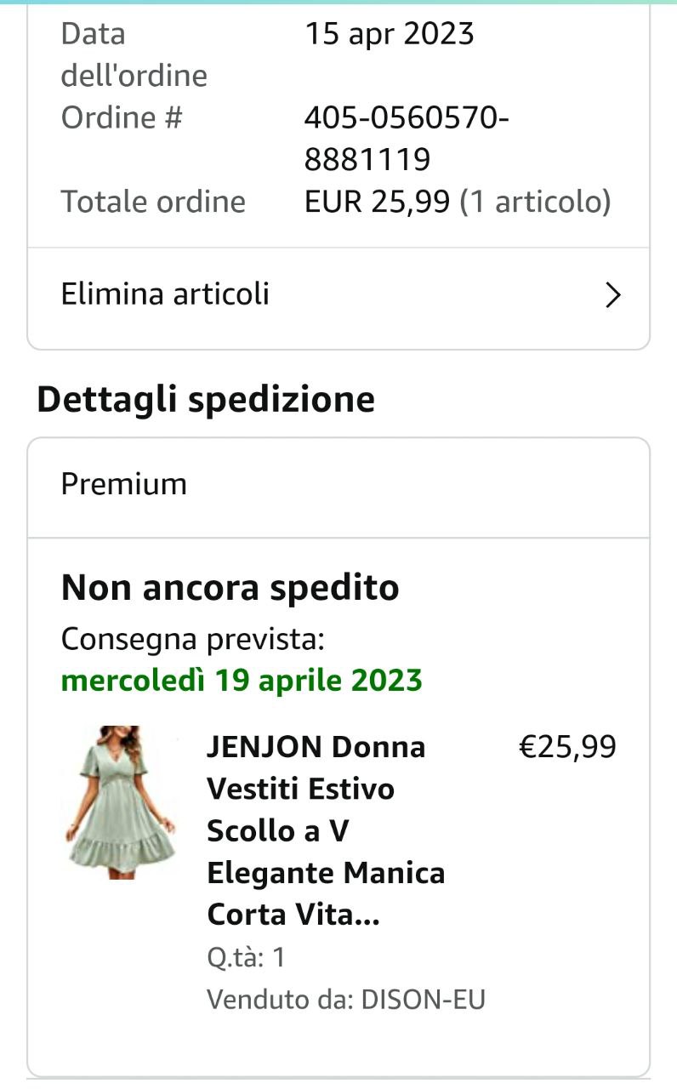Tap the Non ancora spedito status heading
This screenshot has width=677, height=1089.
pyautogui.click(x=230, y=588)
